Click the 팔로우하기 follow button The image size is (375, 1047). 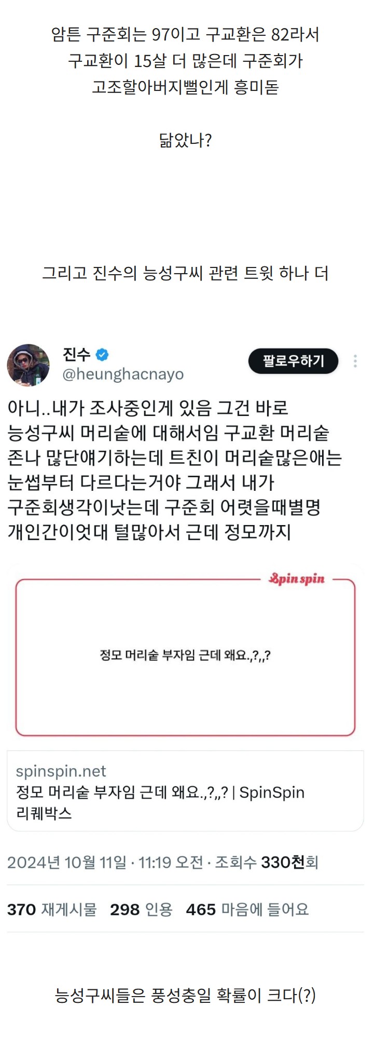(293, 361)
